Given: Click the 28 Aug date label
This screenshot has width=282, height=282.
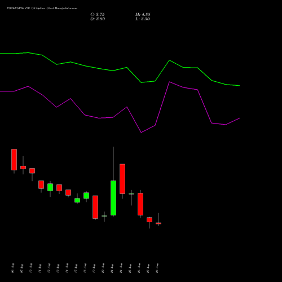Looking at the screenshot, I should (157, 268).
